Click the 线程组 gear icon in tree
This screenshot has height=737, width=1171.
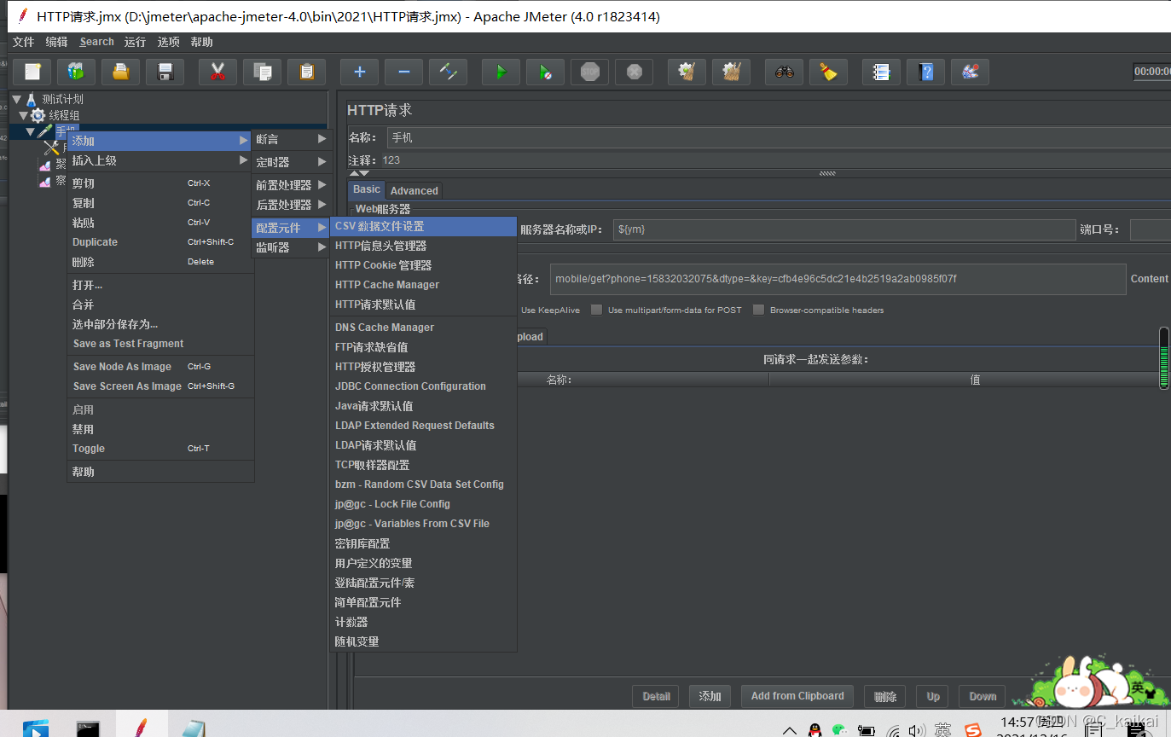pyautogui.click(x=38, y=115)
